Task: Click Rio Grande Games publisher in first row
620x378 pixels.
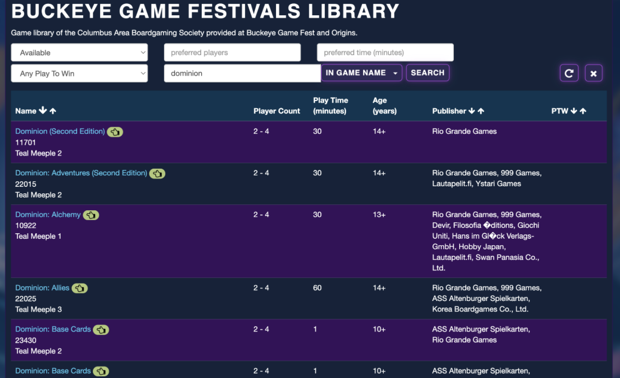Action: [x=464, y=131]
